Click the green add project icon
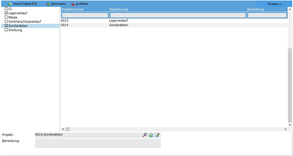 pyautogui.click(x=151, y=135)
